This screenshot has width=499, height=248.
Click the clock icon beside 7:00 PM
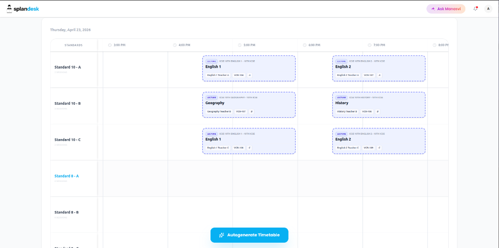369,45
